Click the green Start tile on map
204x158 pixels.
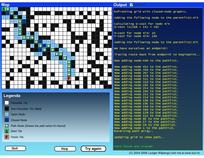click(4, 9)
